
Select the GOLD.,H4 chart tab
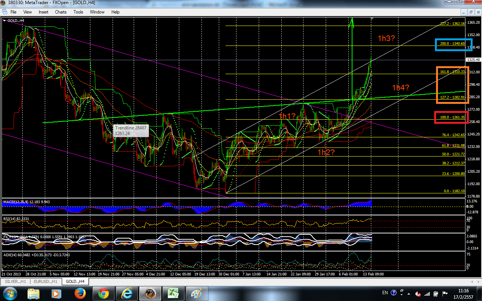tap(75, 281)
